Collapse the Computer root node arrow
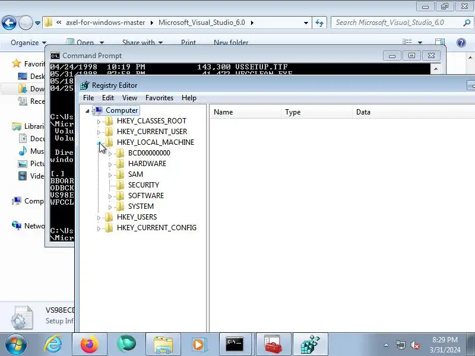Viewport: 475px width, 356px height. click(x=87, y=111)
